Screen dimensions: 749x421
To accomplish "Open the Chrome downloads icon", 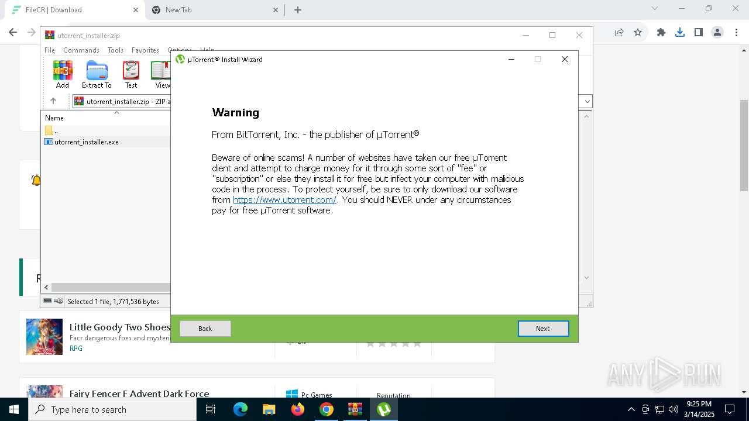I will pyautogui.click(x=680, y=33).
